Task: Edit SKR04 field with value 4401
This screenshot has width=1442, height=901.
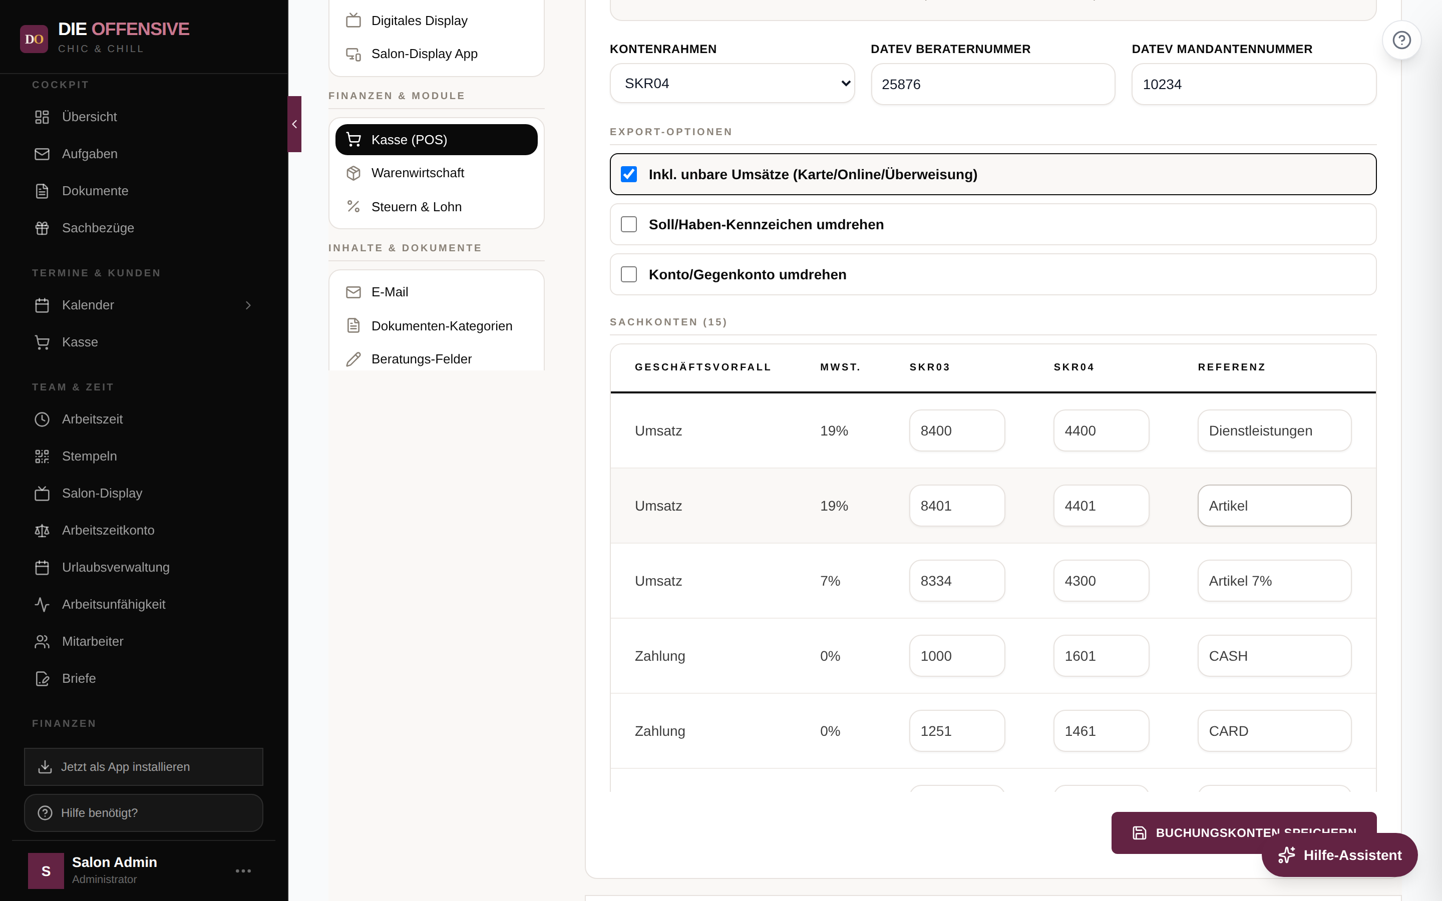Action: [x=1101, y=506]
